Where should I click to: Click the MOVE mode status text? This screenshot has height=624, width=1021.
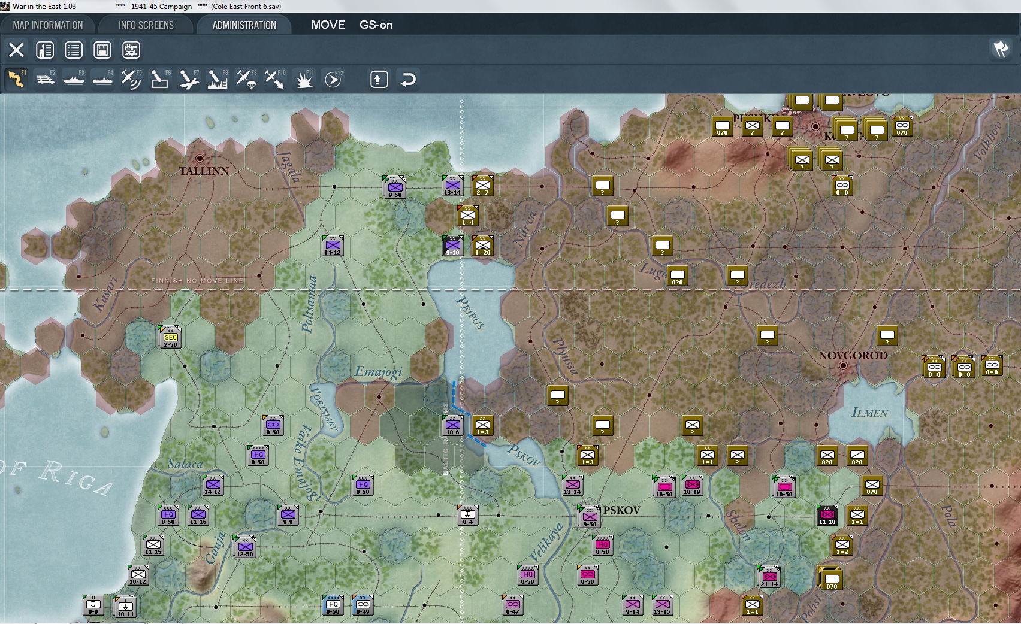tap(328, 25)
